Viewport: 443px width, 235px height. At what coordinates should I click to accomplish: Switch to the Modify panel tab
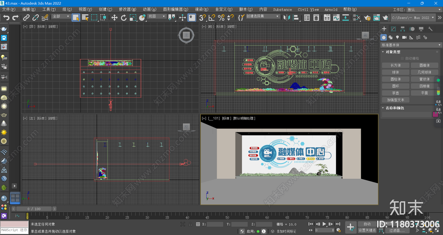click(393, 29)
